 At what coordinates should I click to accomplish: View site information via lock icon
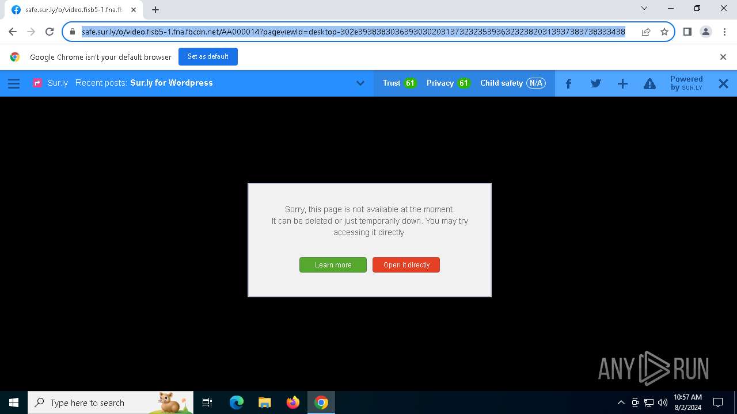(72, 32)
